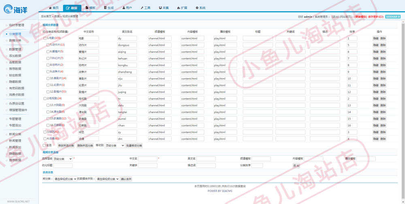
Task: Click the 删除所选分类 button
Action: pos(85,146)
